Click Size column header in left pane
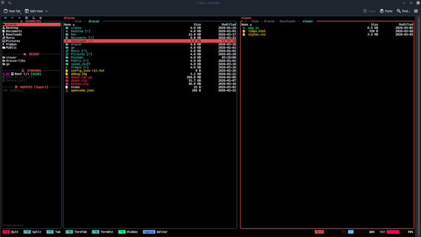Screen dimensions: 421x237 point(197,24)
